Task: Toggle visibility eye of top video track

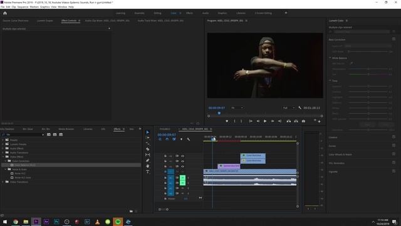Action: point(182,156)
